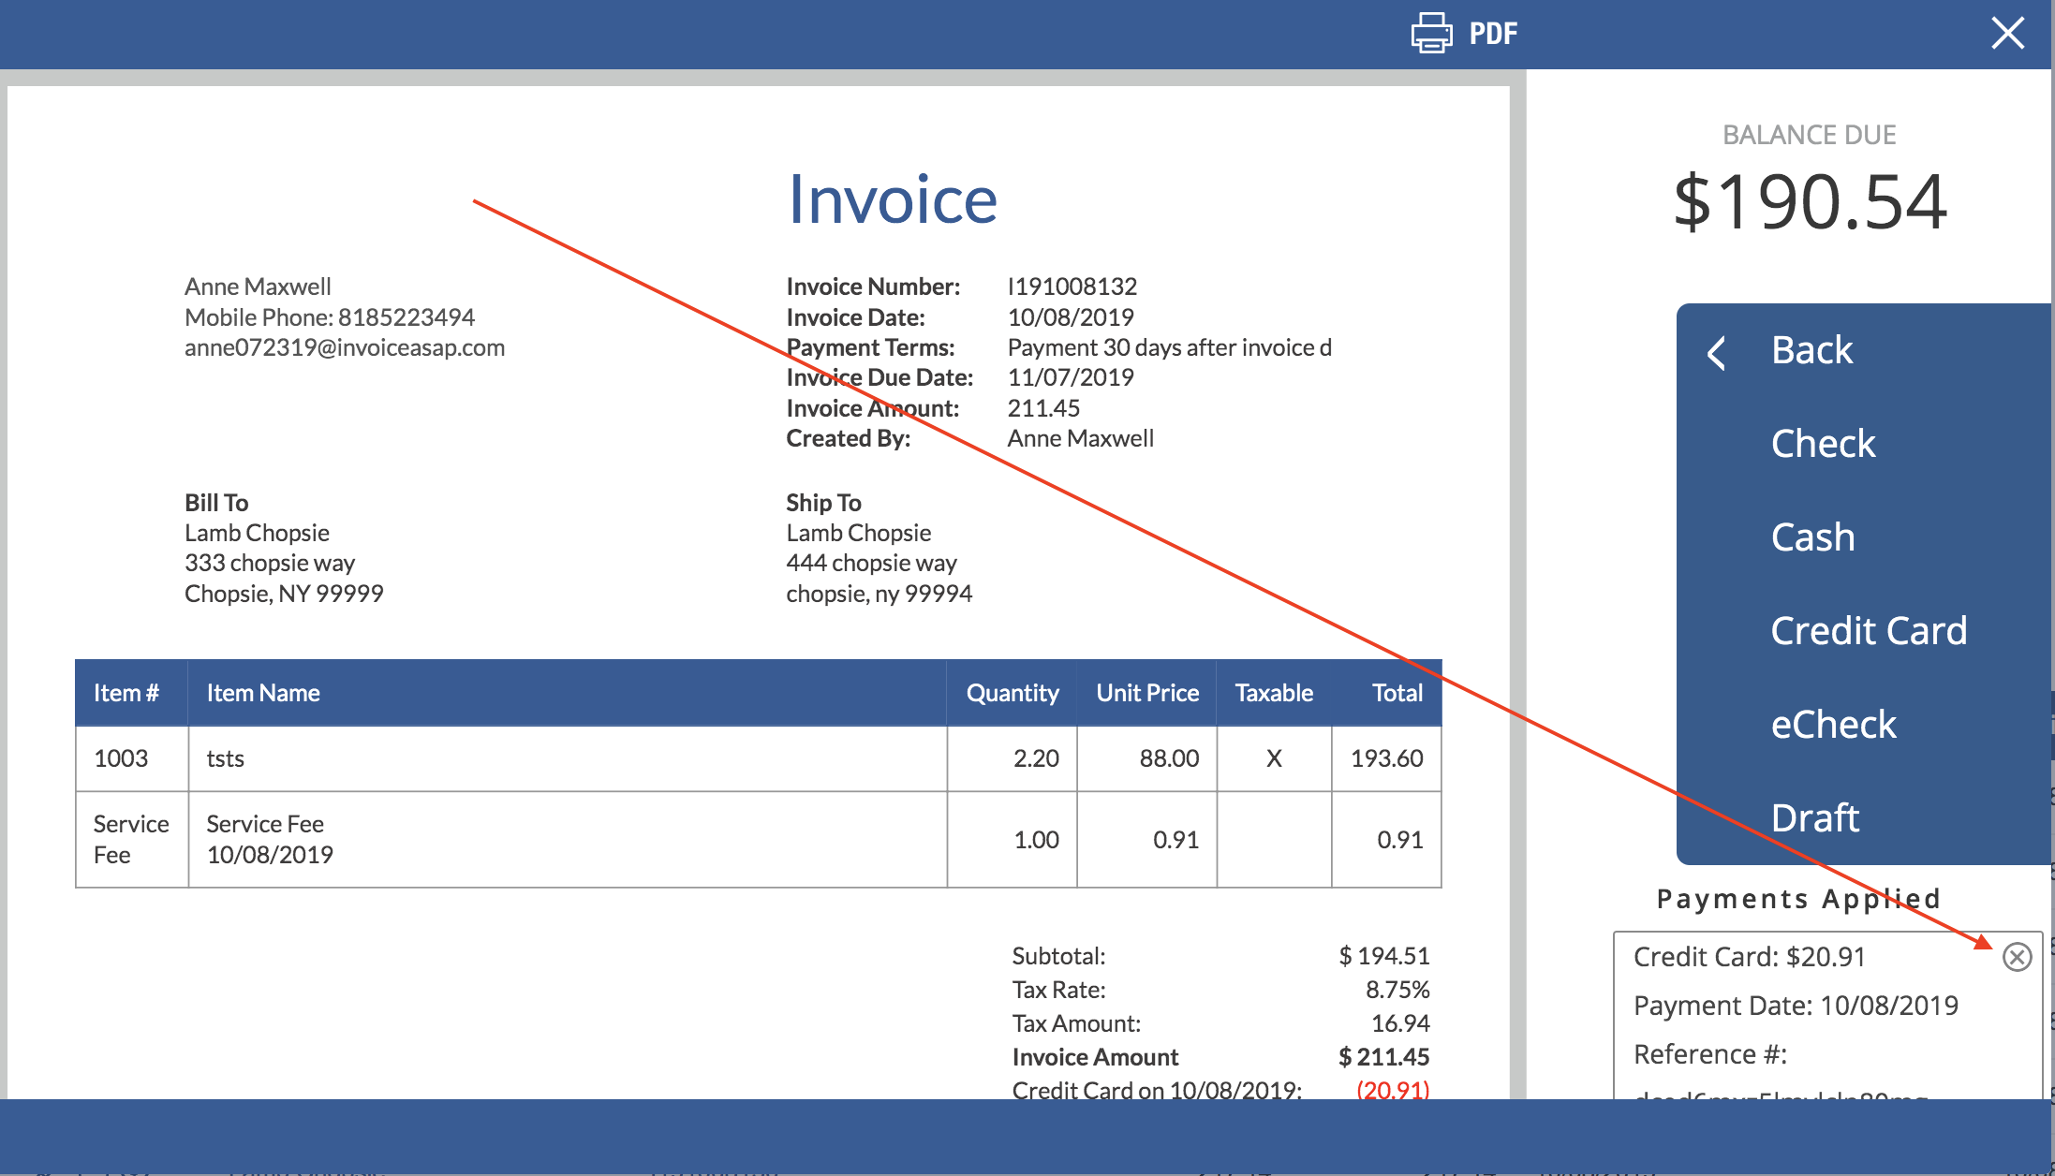The width and height of the screenshot is (2055, 1176).
Task: Select Draft payment option
Action: (x=1814, y=818)
